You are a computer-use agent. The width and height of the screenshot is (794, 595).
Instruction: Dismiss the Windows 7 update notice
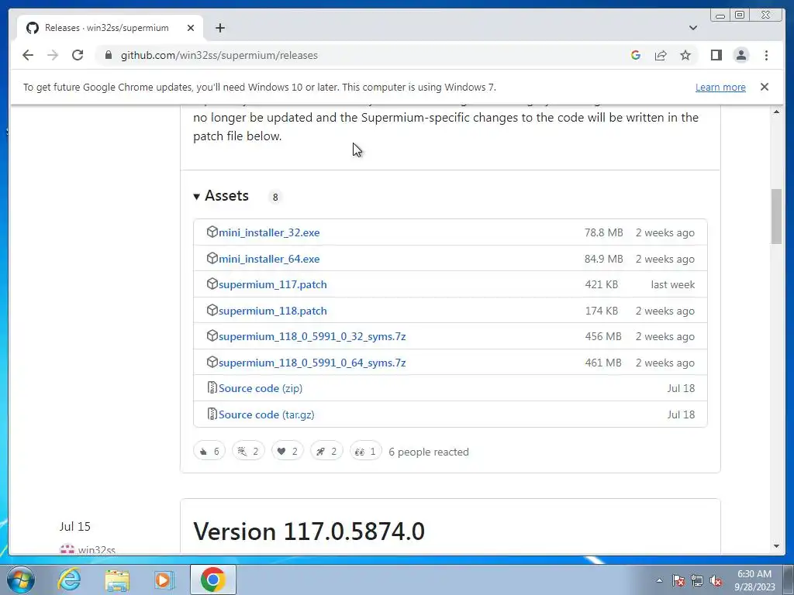764,87
